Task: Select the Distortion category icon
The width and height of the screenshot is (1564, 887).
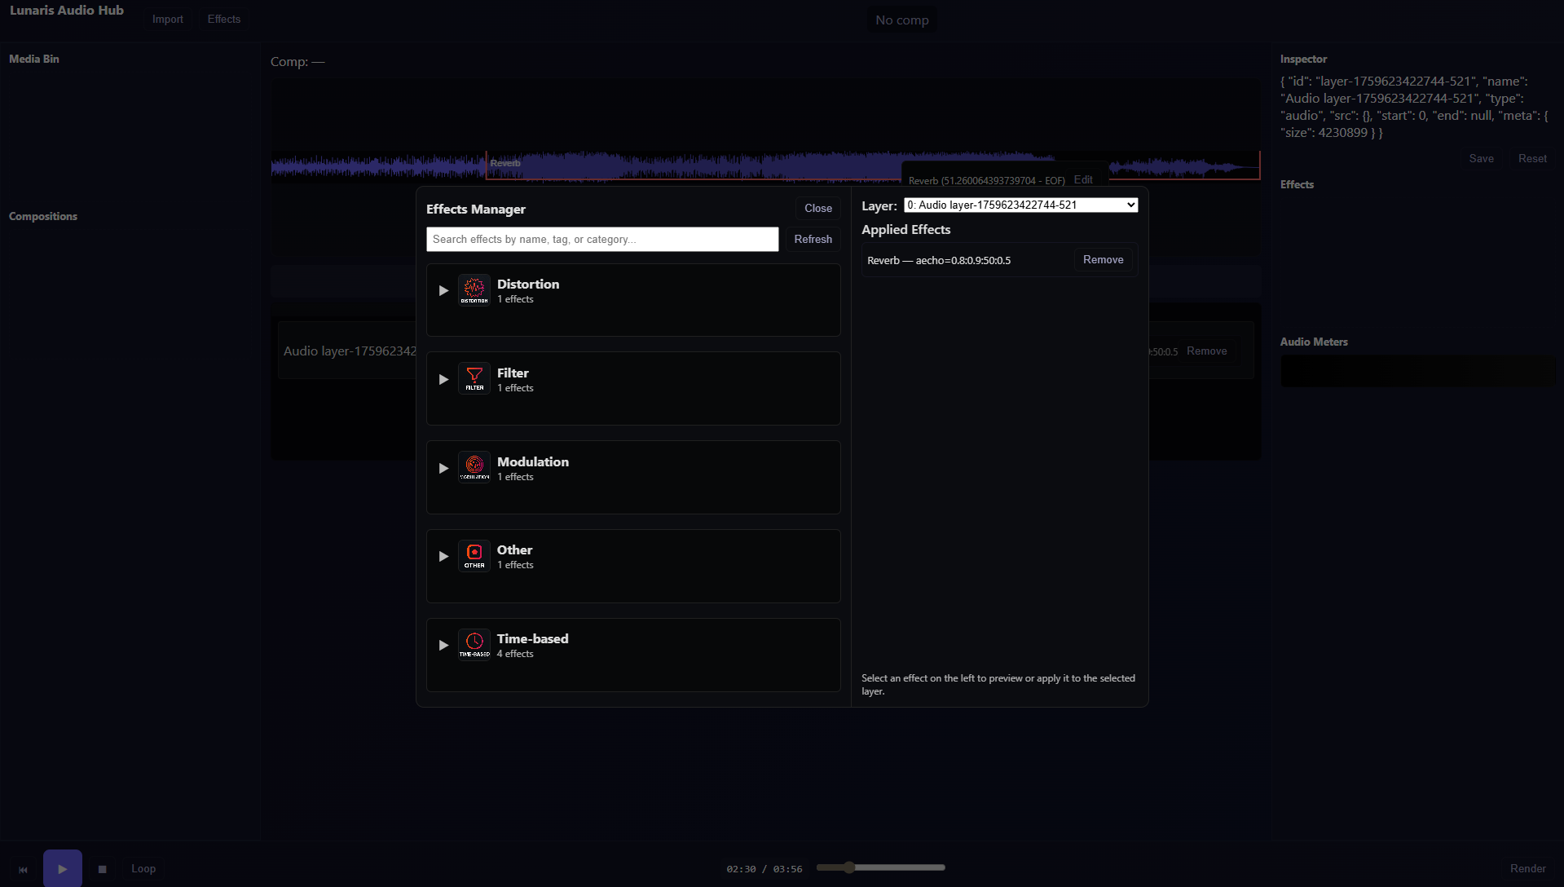Action: tap(474, 289)
